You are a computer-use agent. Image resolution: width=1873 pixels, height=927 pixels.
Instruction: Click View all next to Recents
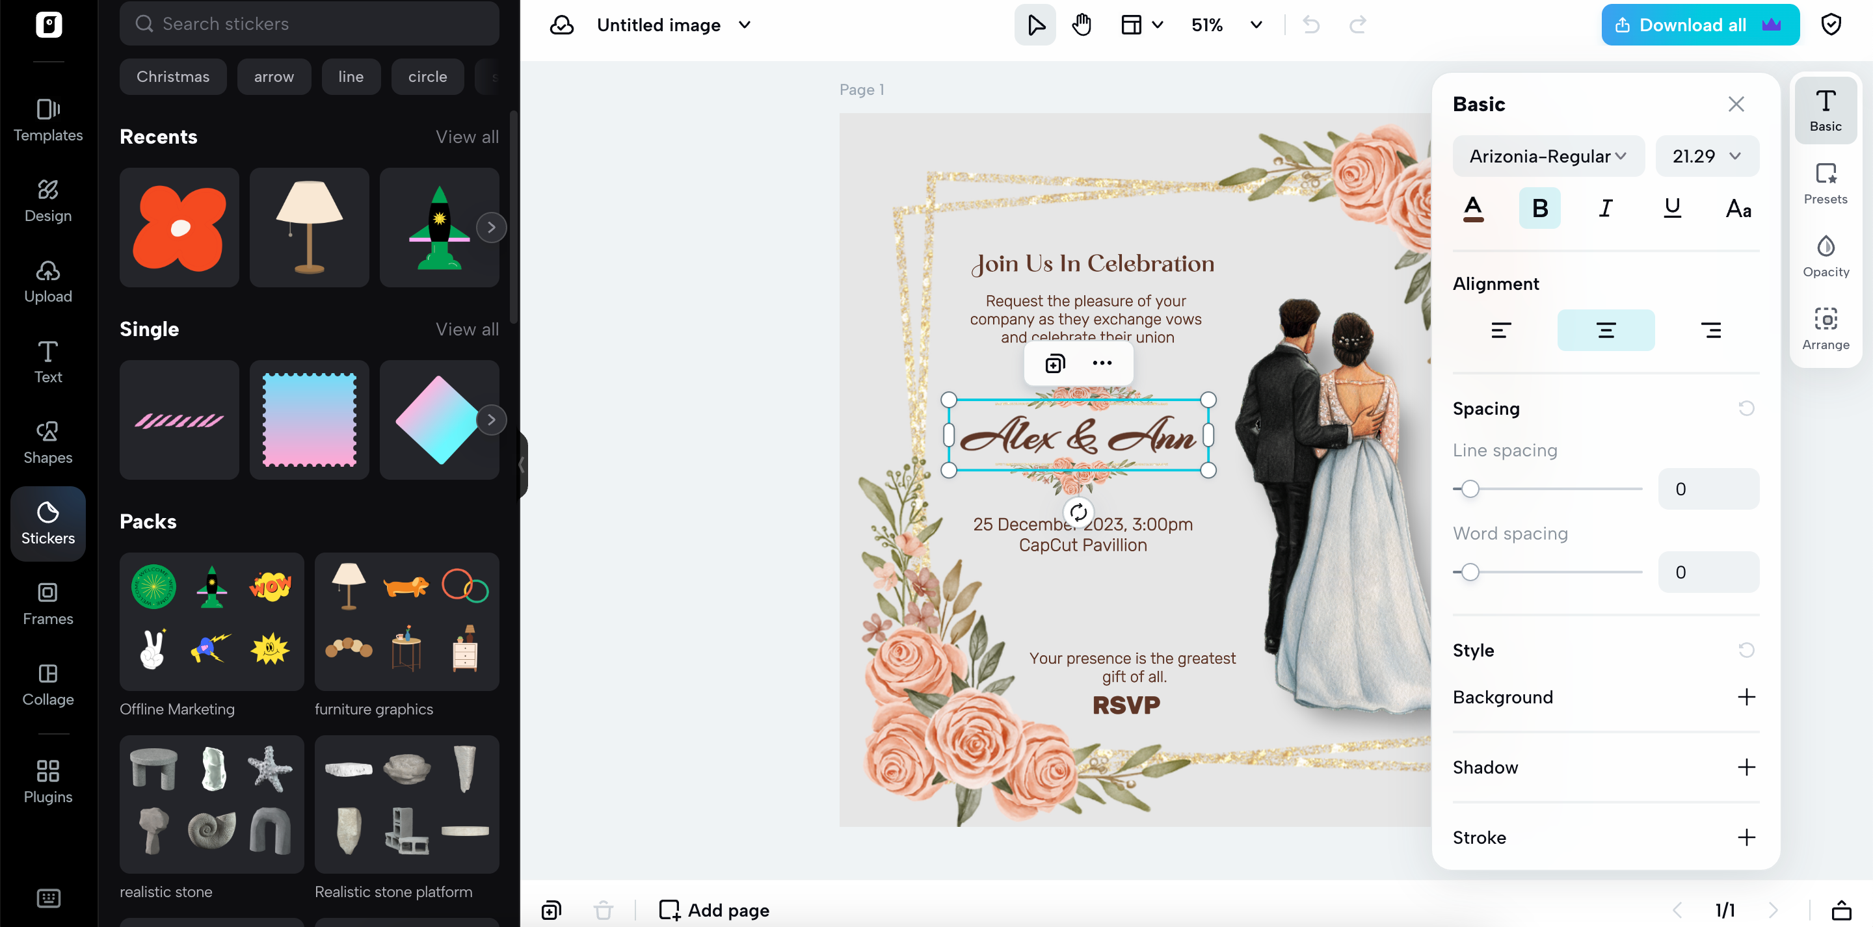click(x=467, y=136)
